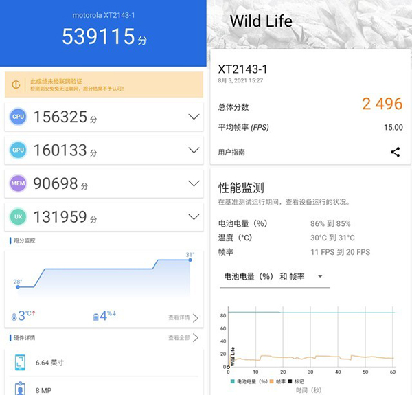Open the 电池电量 和 帧率 dropdown
412x395 pixels.
pyautogui.click(x=273, y=276)
